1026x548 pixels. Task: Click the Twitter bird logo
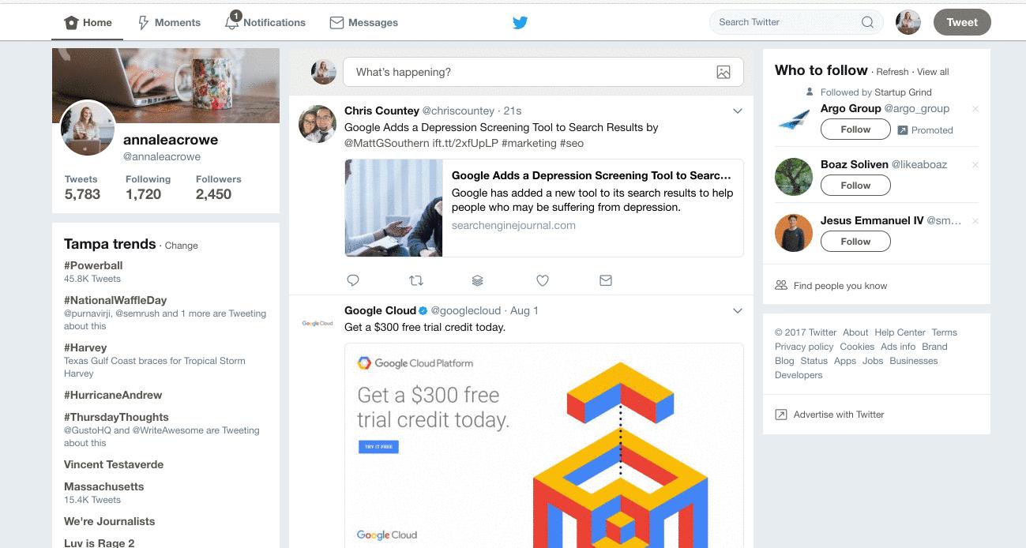520,23
